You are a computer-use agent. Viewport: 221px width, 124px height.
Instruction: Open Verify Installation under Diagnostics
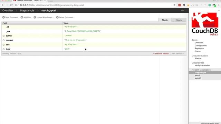tap(202, 65)
